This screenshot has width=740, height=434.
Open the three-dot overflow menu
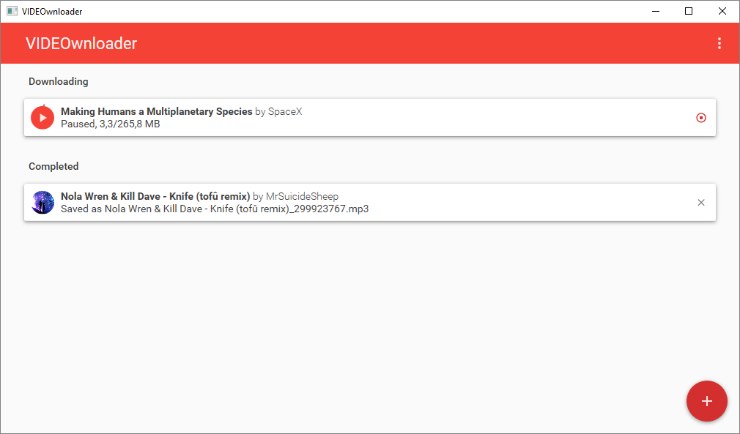click(x=719, y=43)
